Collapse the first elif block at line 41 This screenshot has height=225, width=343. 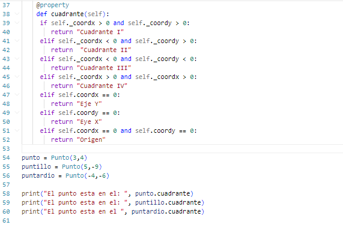pyautogui.click(x=17, y=41)
